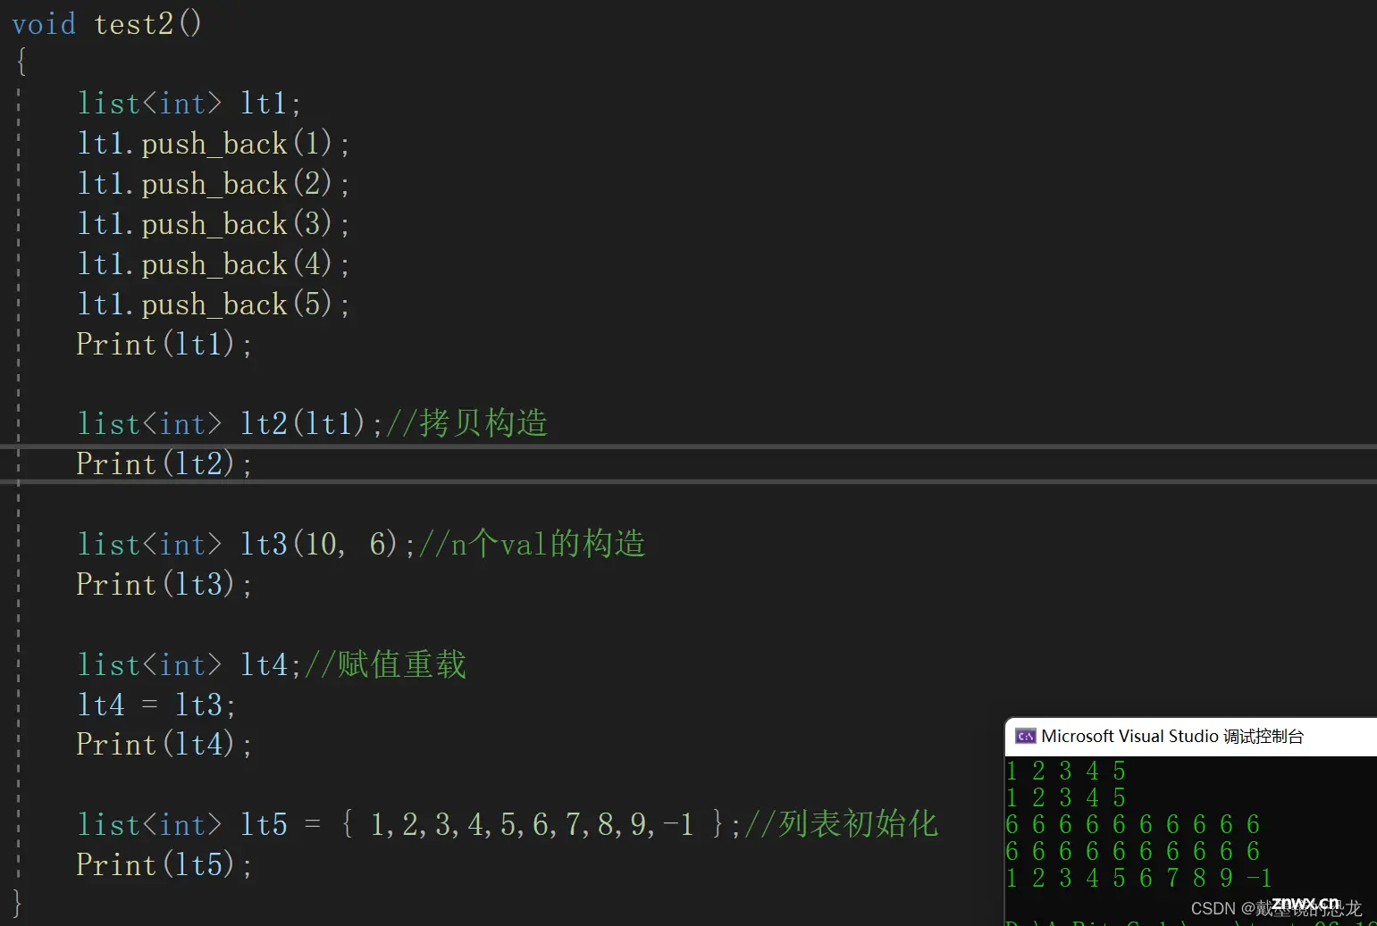Viewport: 1377px width, 926px height.
Task: Click the 'void test2()' function declaration
Action: (x=107, y=23)
